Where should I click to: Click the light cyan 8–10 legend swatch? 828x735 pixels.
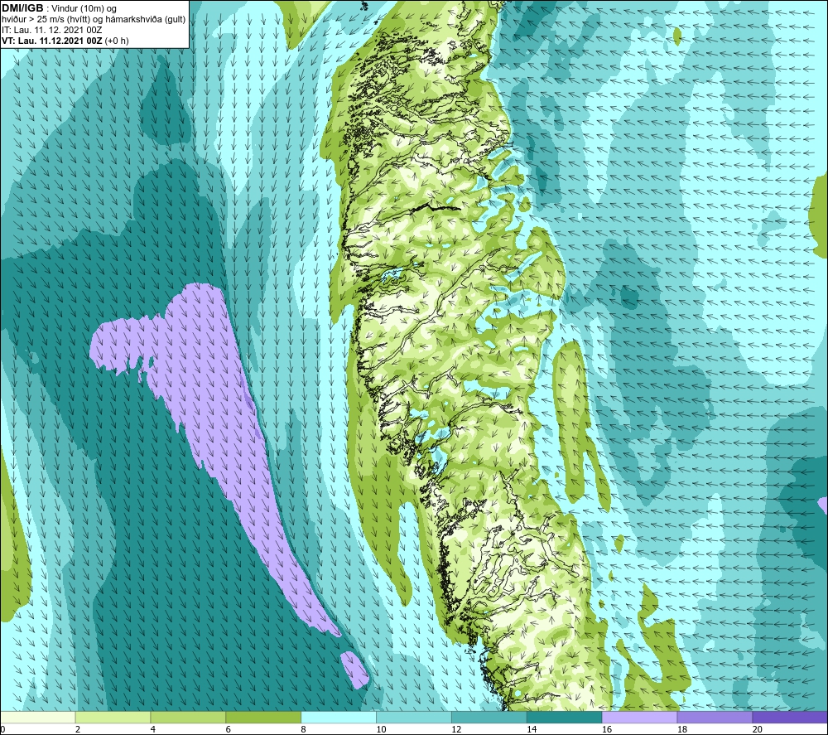pos(339,717)
